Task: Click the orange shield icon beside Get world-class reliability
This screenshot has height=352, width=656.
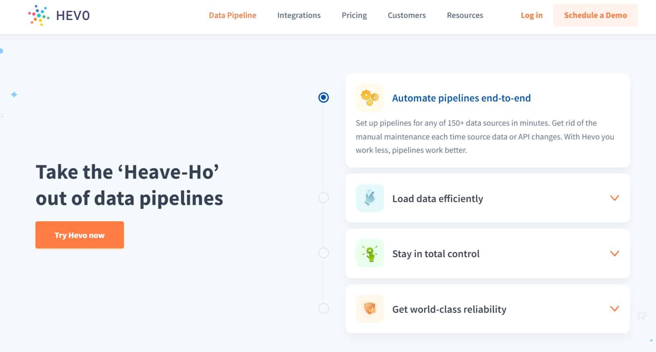Action: point(370,309)
